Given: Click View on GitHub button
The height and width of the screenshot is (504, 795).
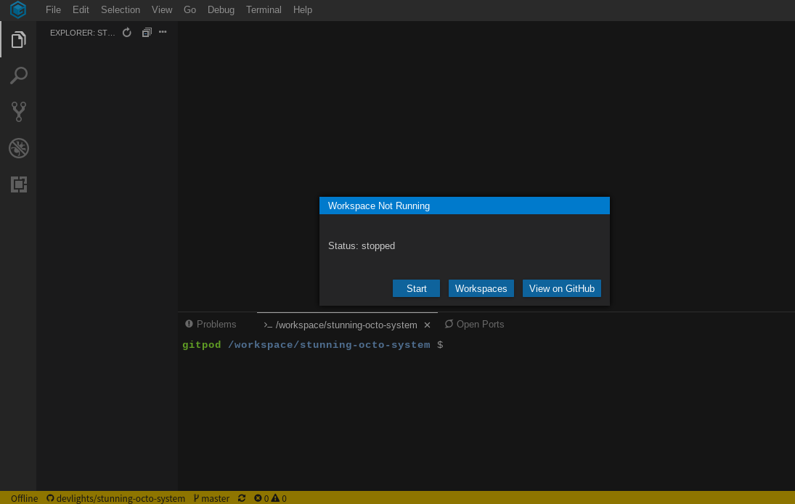Looking at the screenshot, I should click(x=562, y=288).
